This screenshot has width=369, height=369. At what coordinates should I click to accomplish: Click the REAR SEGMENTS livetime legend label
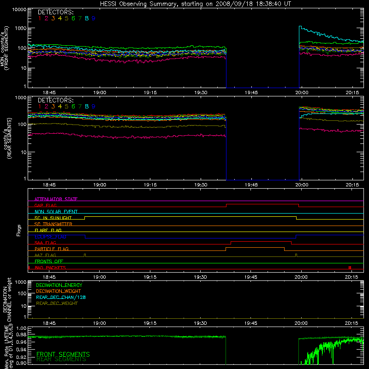pyautogui.click(x=61, y=359)
